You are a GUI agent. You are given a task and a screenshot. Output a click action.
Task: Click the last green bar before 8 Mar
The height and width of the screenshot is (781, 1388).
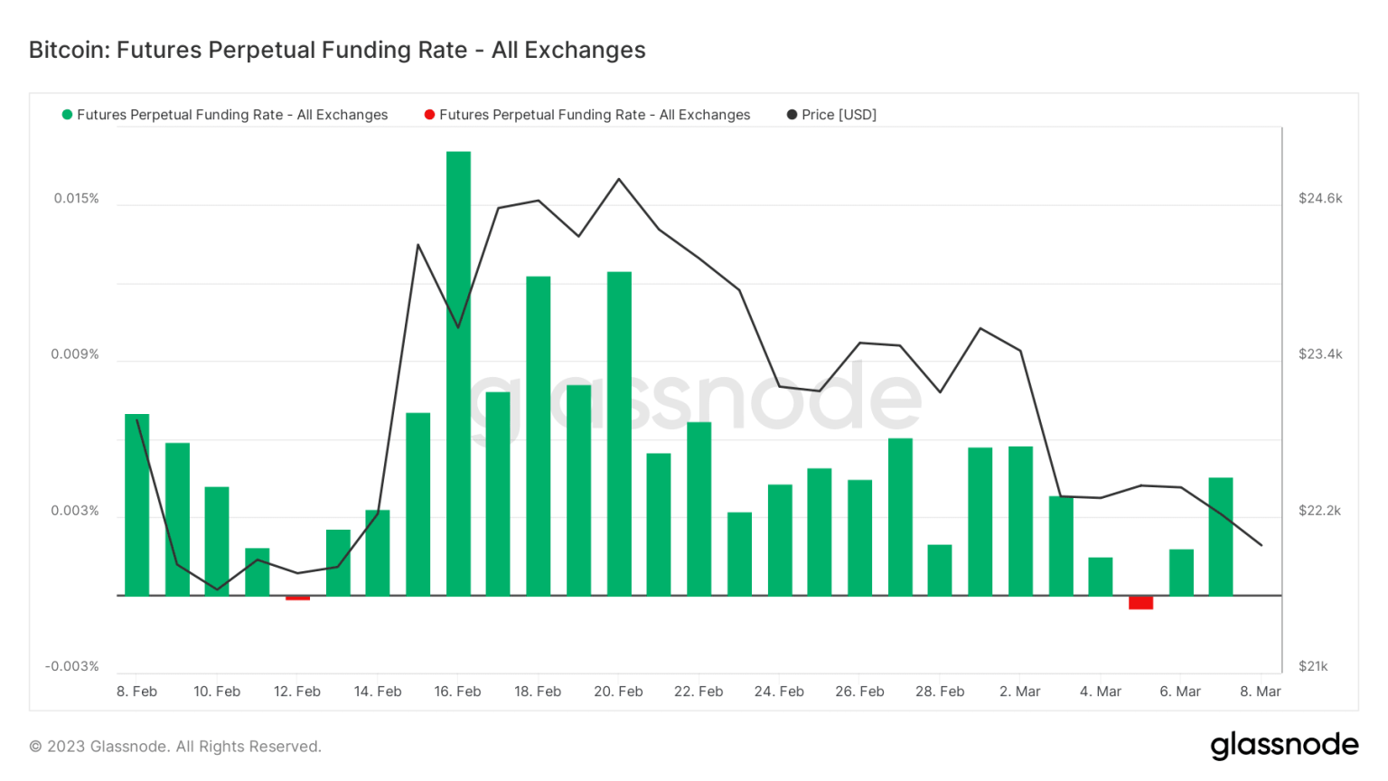tap(1221, 536)
